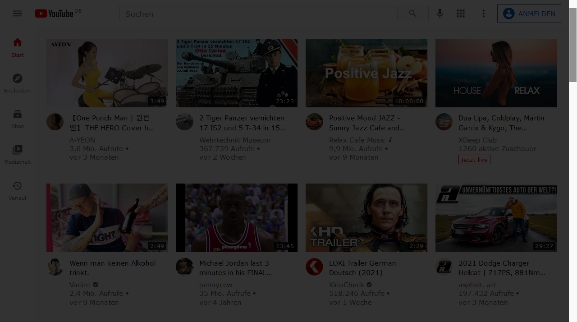This screenshot has width=577, height=322.
Task: Open Verlauf in the sidebar
Action: (x=18, y=191)
